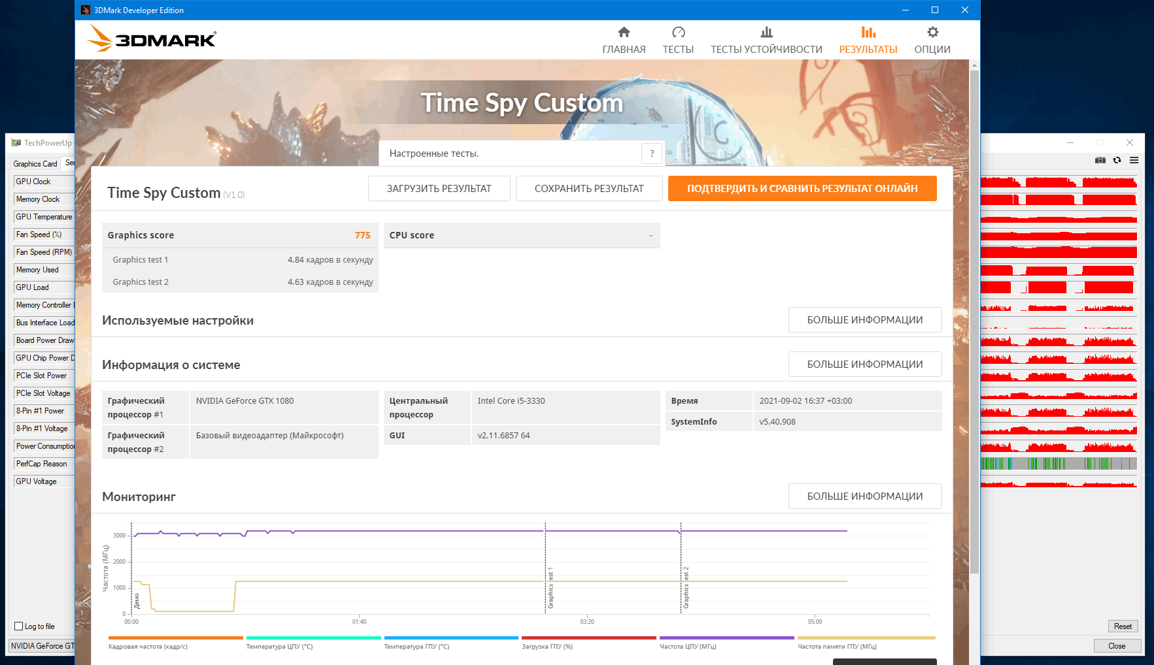Click the NVIDIA GeForce GTX 1080 cell
The height and width of the screenshot is (665, 1154).
click(x=284, y=408)
